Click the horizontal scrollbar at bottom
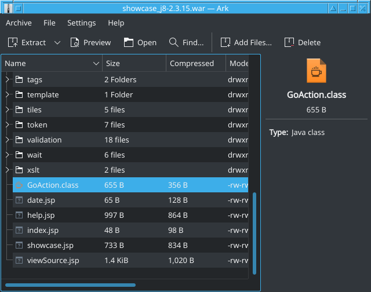Viewport: 371px width, 292px height. [70, 285]
